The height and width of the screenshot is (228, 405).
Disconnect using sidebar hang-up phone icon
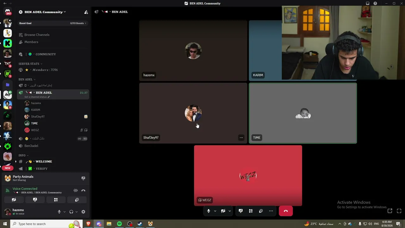pyautogui.click(x=83, y=190)
